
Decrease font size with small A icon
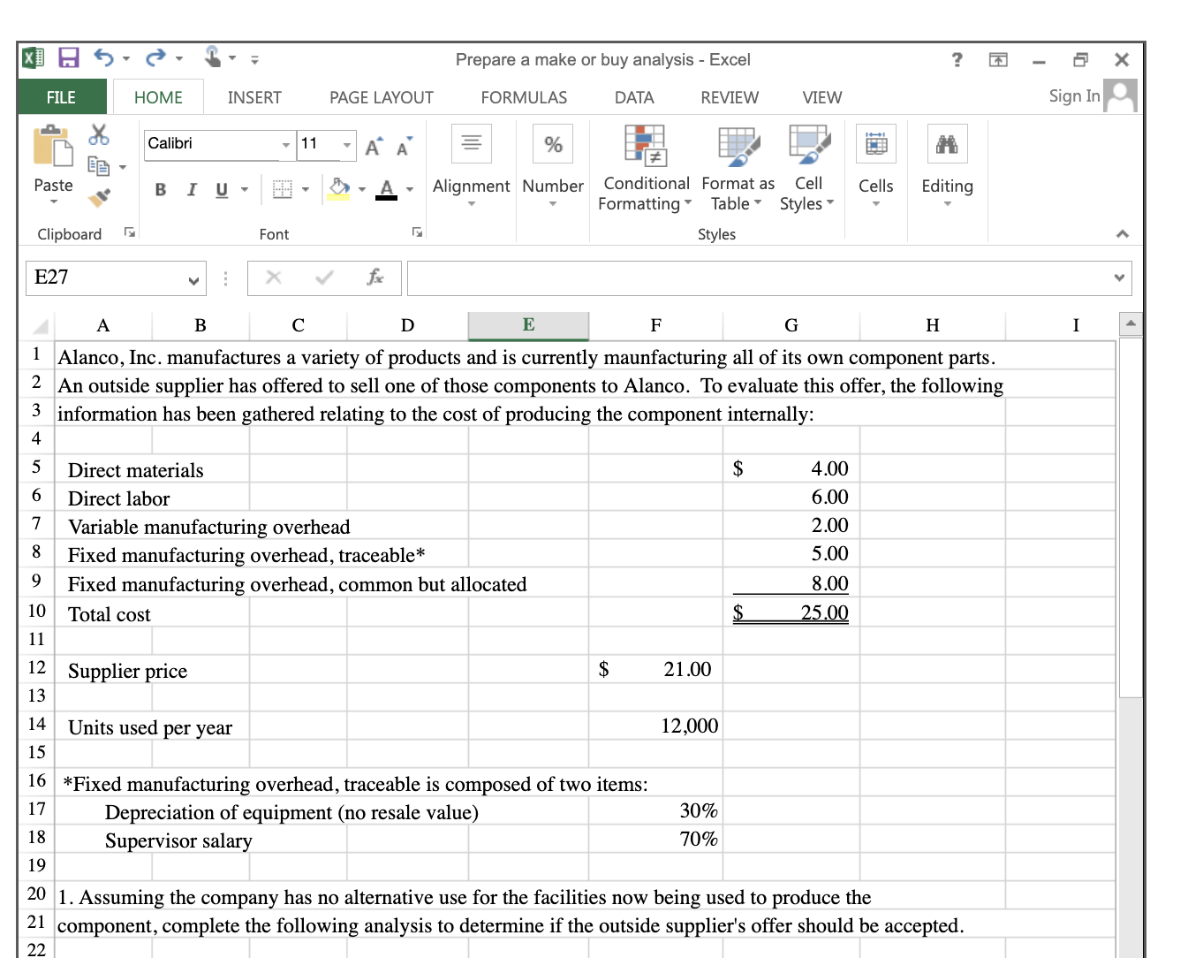point(405,147)
